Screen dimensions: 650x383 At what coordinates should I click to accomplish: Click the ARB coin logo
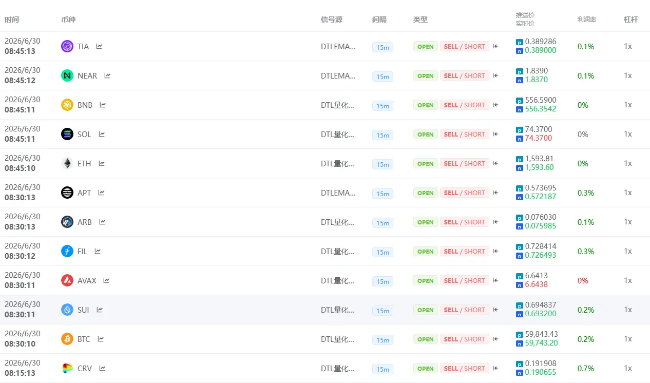[x=67, y=222]
